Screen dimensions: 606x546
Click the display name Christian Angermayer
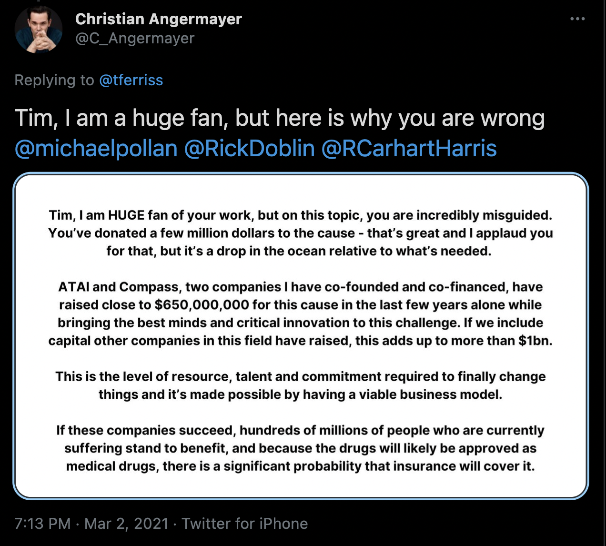(x=158, y=19)
